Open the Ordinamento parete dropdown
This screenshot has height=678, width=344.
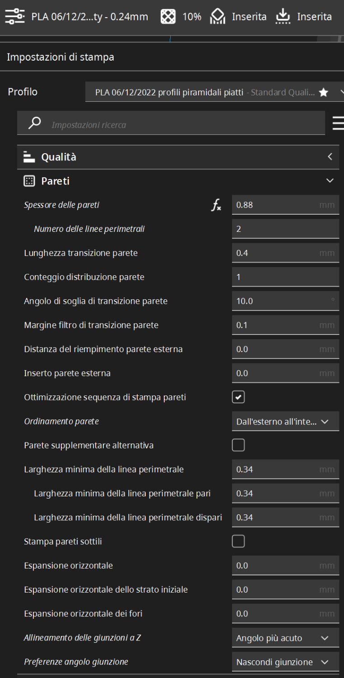(x=285, y=421)
